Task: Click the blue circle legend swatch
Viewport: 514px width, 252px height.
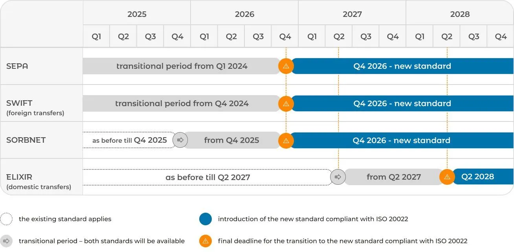Action: [x=205, y=219]
